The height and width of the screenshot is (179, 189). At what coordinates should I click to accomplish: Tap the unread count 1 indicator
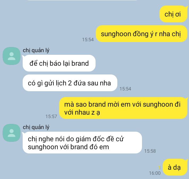click(x=159, y=168)
